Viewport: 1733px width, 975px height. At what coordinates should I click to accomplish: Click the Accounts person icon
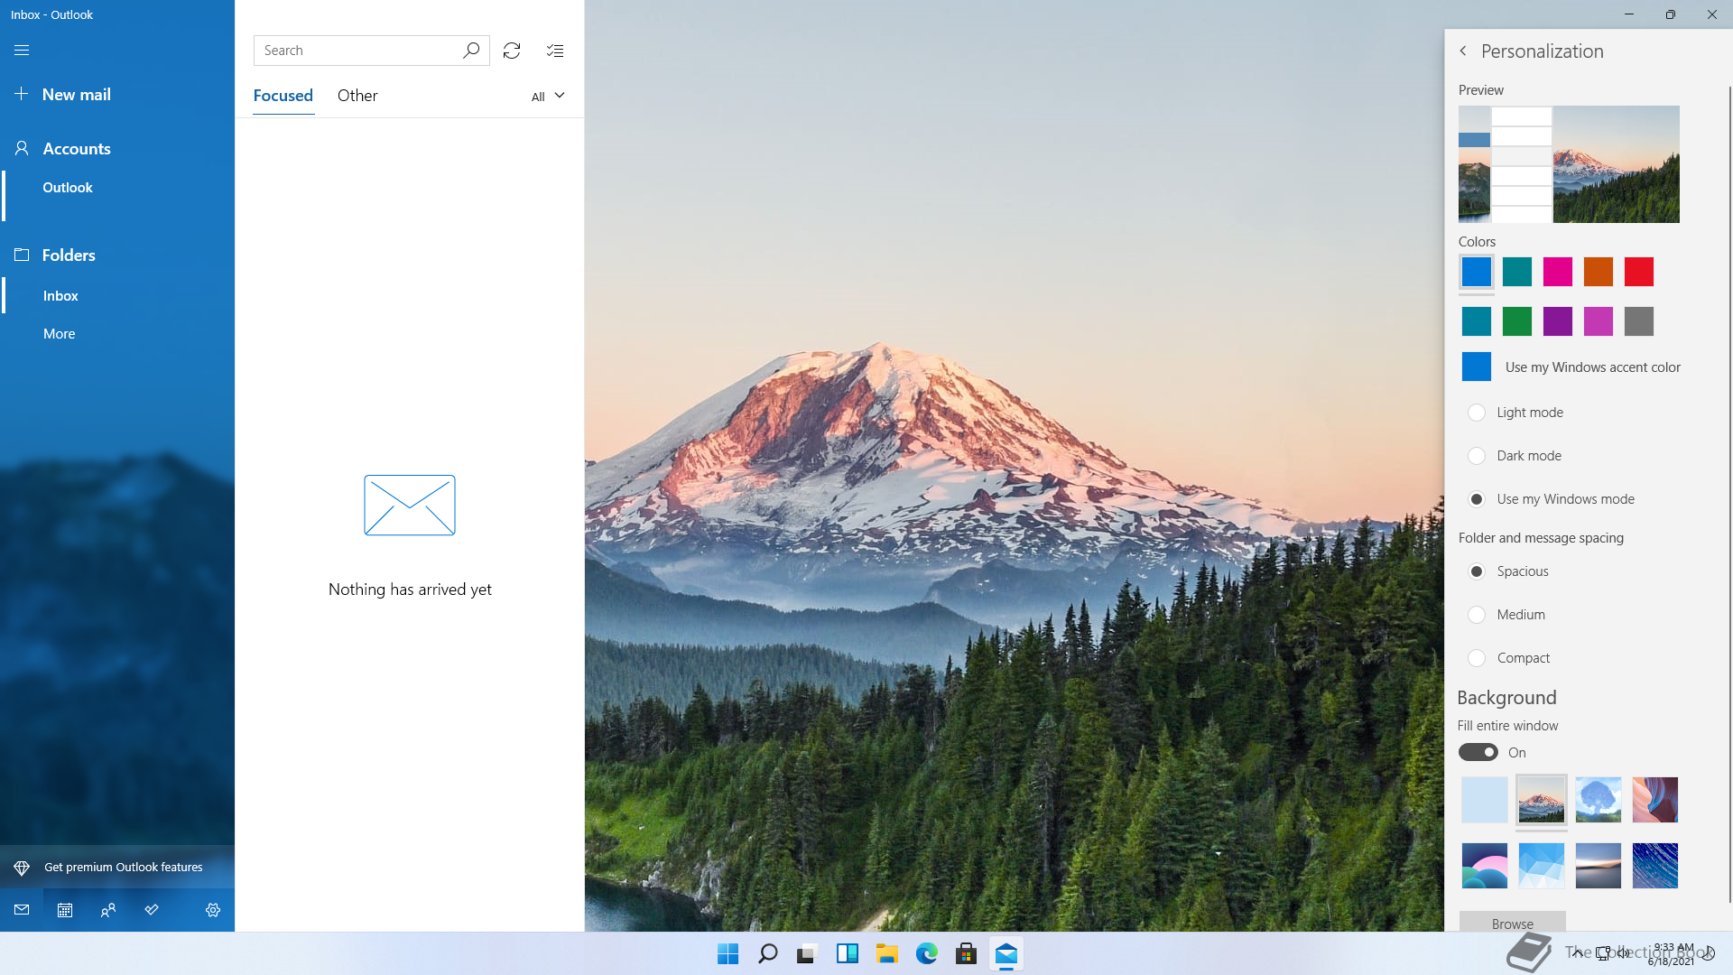click(x=22, y=148)
